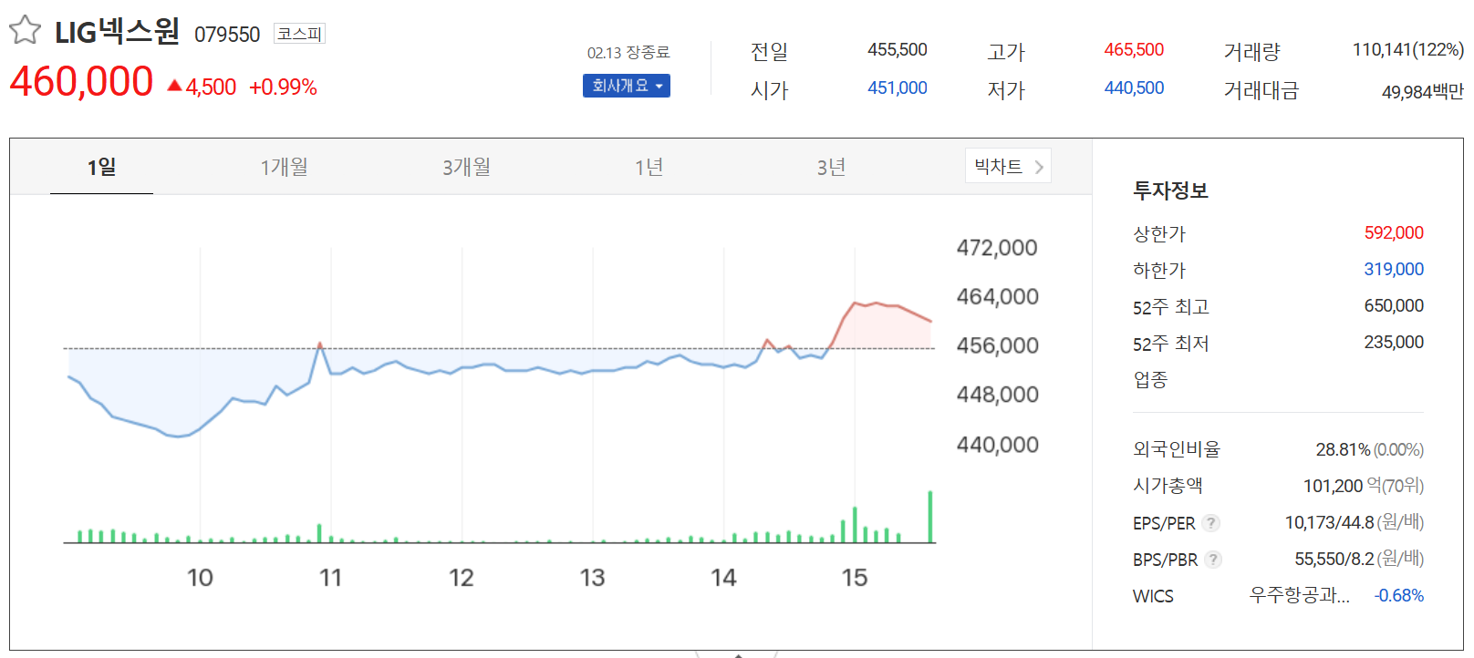Click the 하한가 value 319,000

pos(1394,270)
